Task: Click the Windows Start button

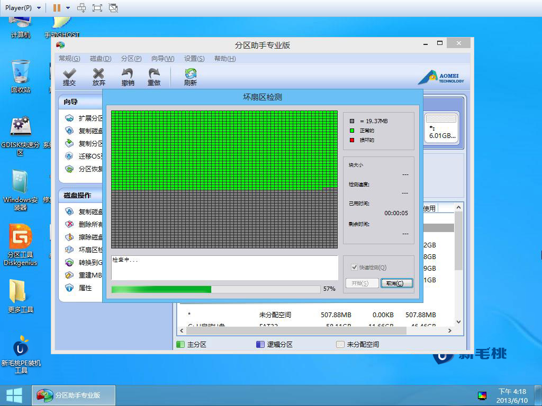Action: (14, 395)
